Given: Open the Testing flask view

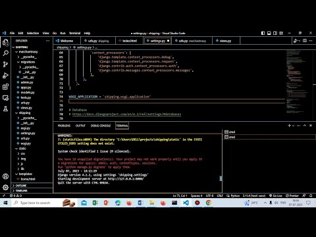Looking at the screenshot, I should [x=5, y=109].
